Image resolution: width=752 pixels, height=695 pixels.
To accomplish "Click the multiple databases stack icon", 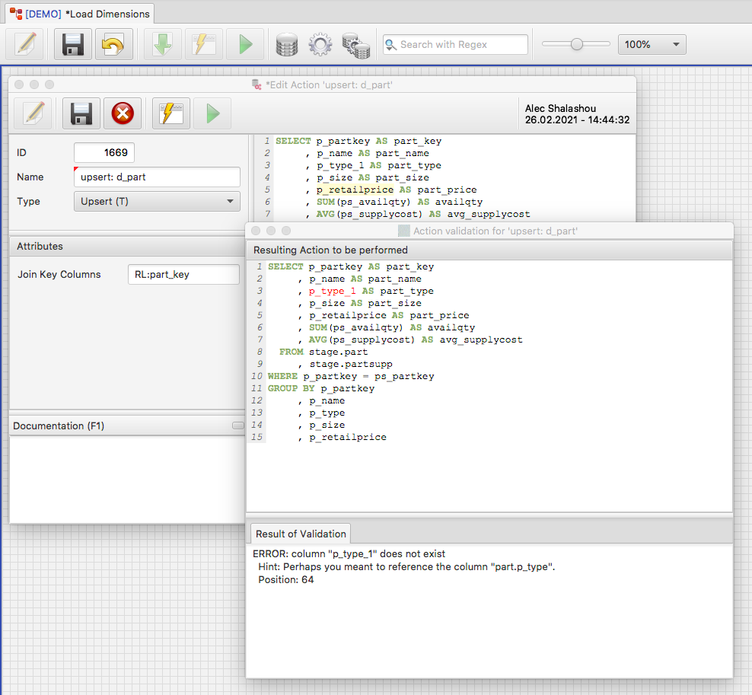I will pos(355,45).
